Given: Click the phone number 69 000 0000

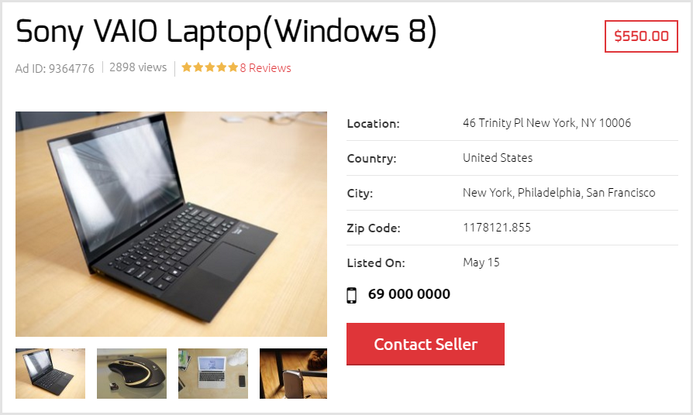Looking at the screenshot, I should 409,294.
